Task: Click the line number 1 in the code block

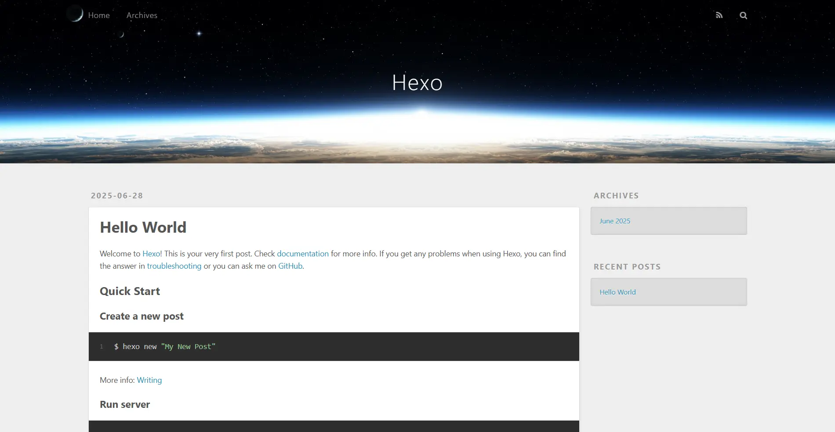Action: coord(102,347)
